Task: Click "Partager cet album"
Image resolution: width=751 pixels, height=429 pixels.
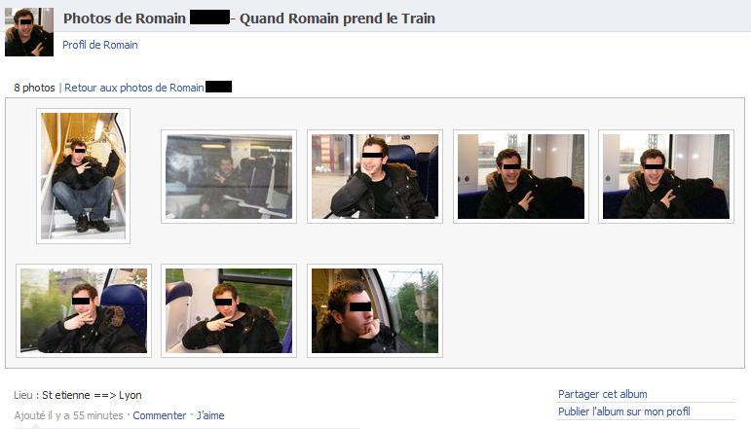Action: (x=603, y=394)
